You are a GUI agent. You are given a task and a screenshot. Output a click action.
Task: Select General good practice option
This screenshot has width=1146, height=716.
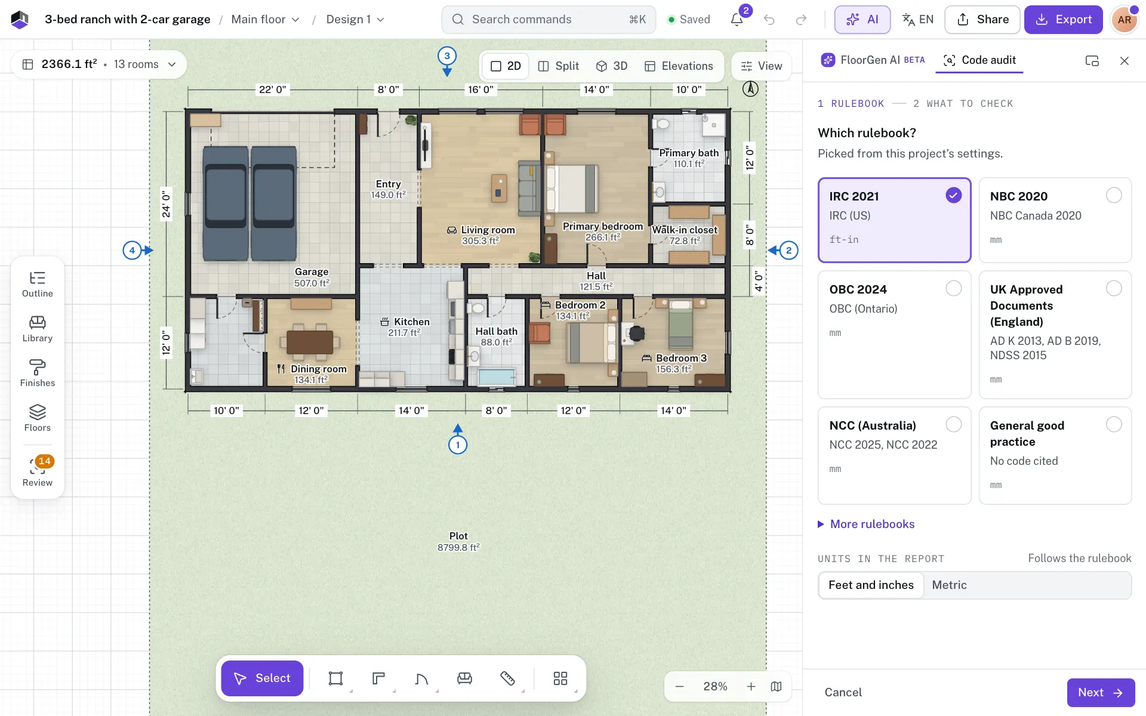click(x=1055, y=455)
